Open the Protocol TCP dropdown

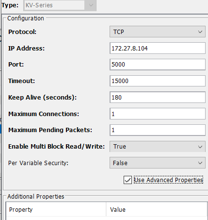tap(158, 32)
